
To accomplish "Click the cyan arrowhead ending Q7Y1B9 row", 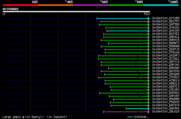I will pyautogui.click(x=149, y=18).
